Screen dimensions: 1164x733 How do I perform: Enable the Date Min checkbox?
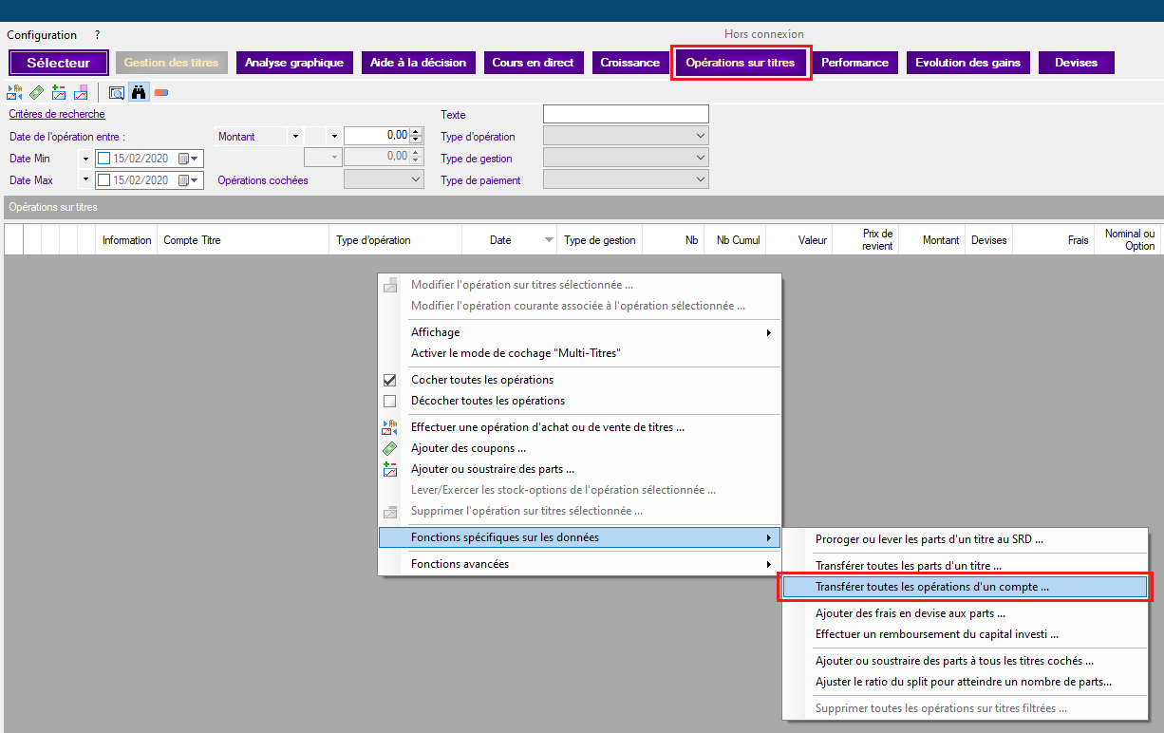104,159
